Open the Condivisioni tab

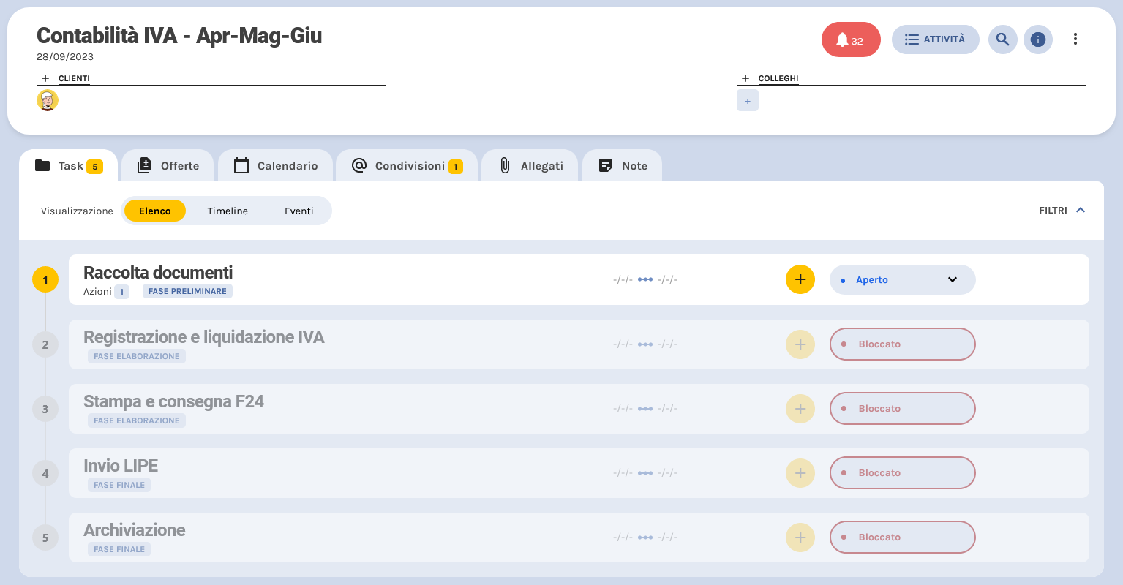407,166
